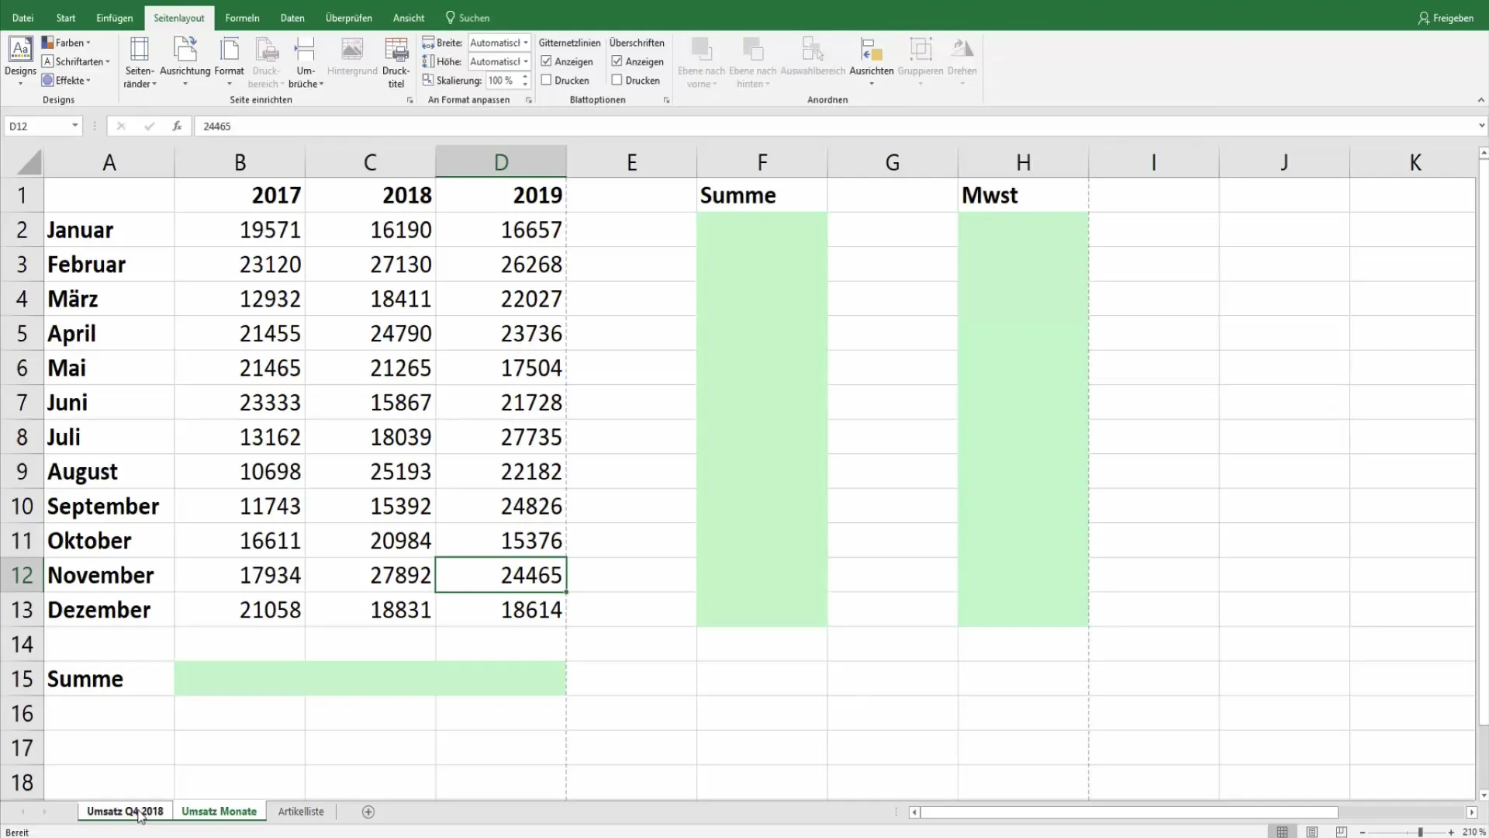The image size is (1489, 838).
Task: Open the Höhe height dropdown
Action: [526, 61]
